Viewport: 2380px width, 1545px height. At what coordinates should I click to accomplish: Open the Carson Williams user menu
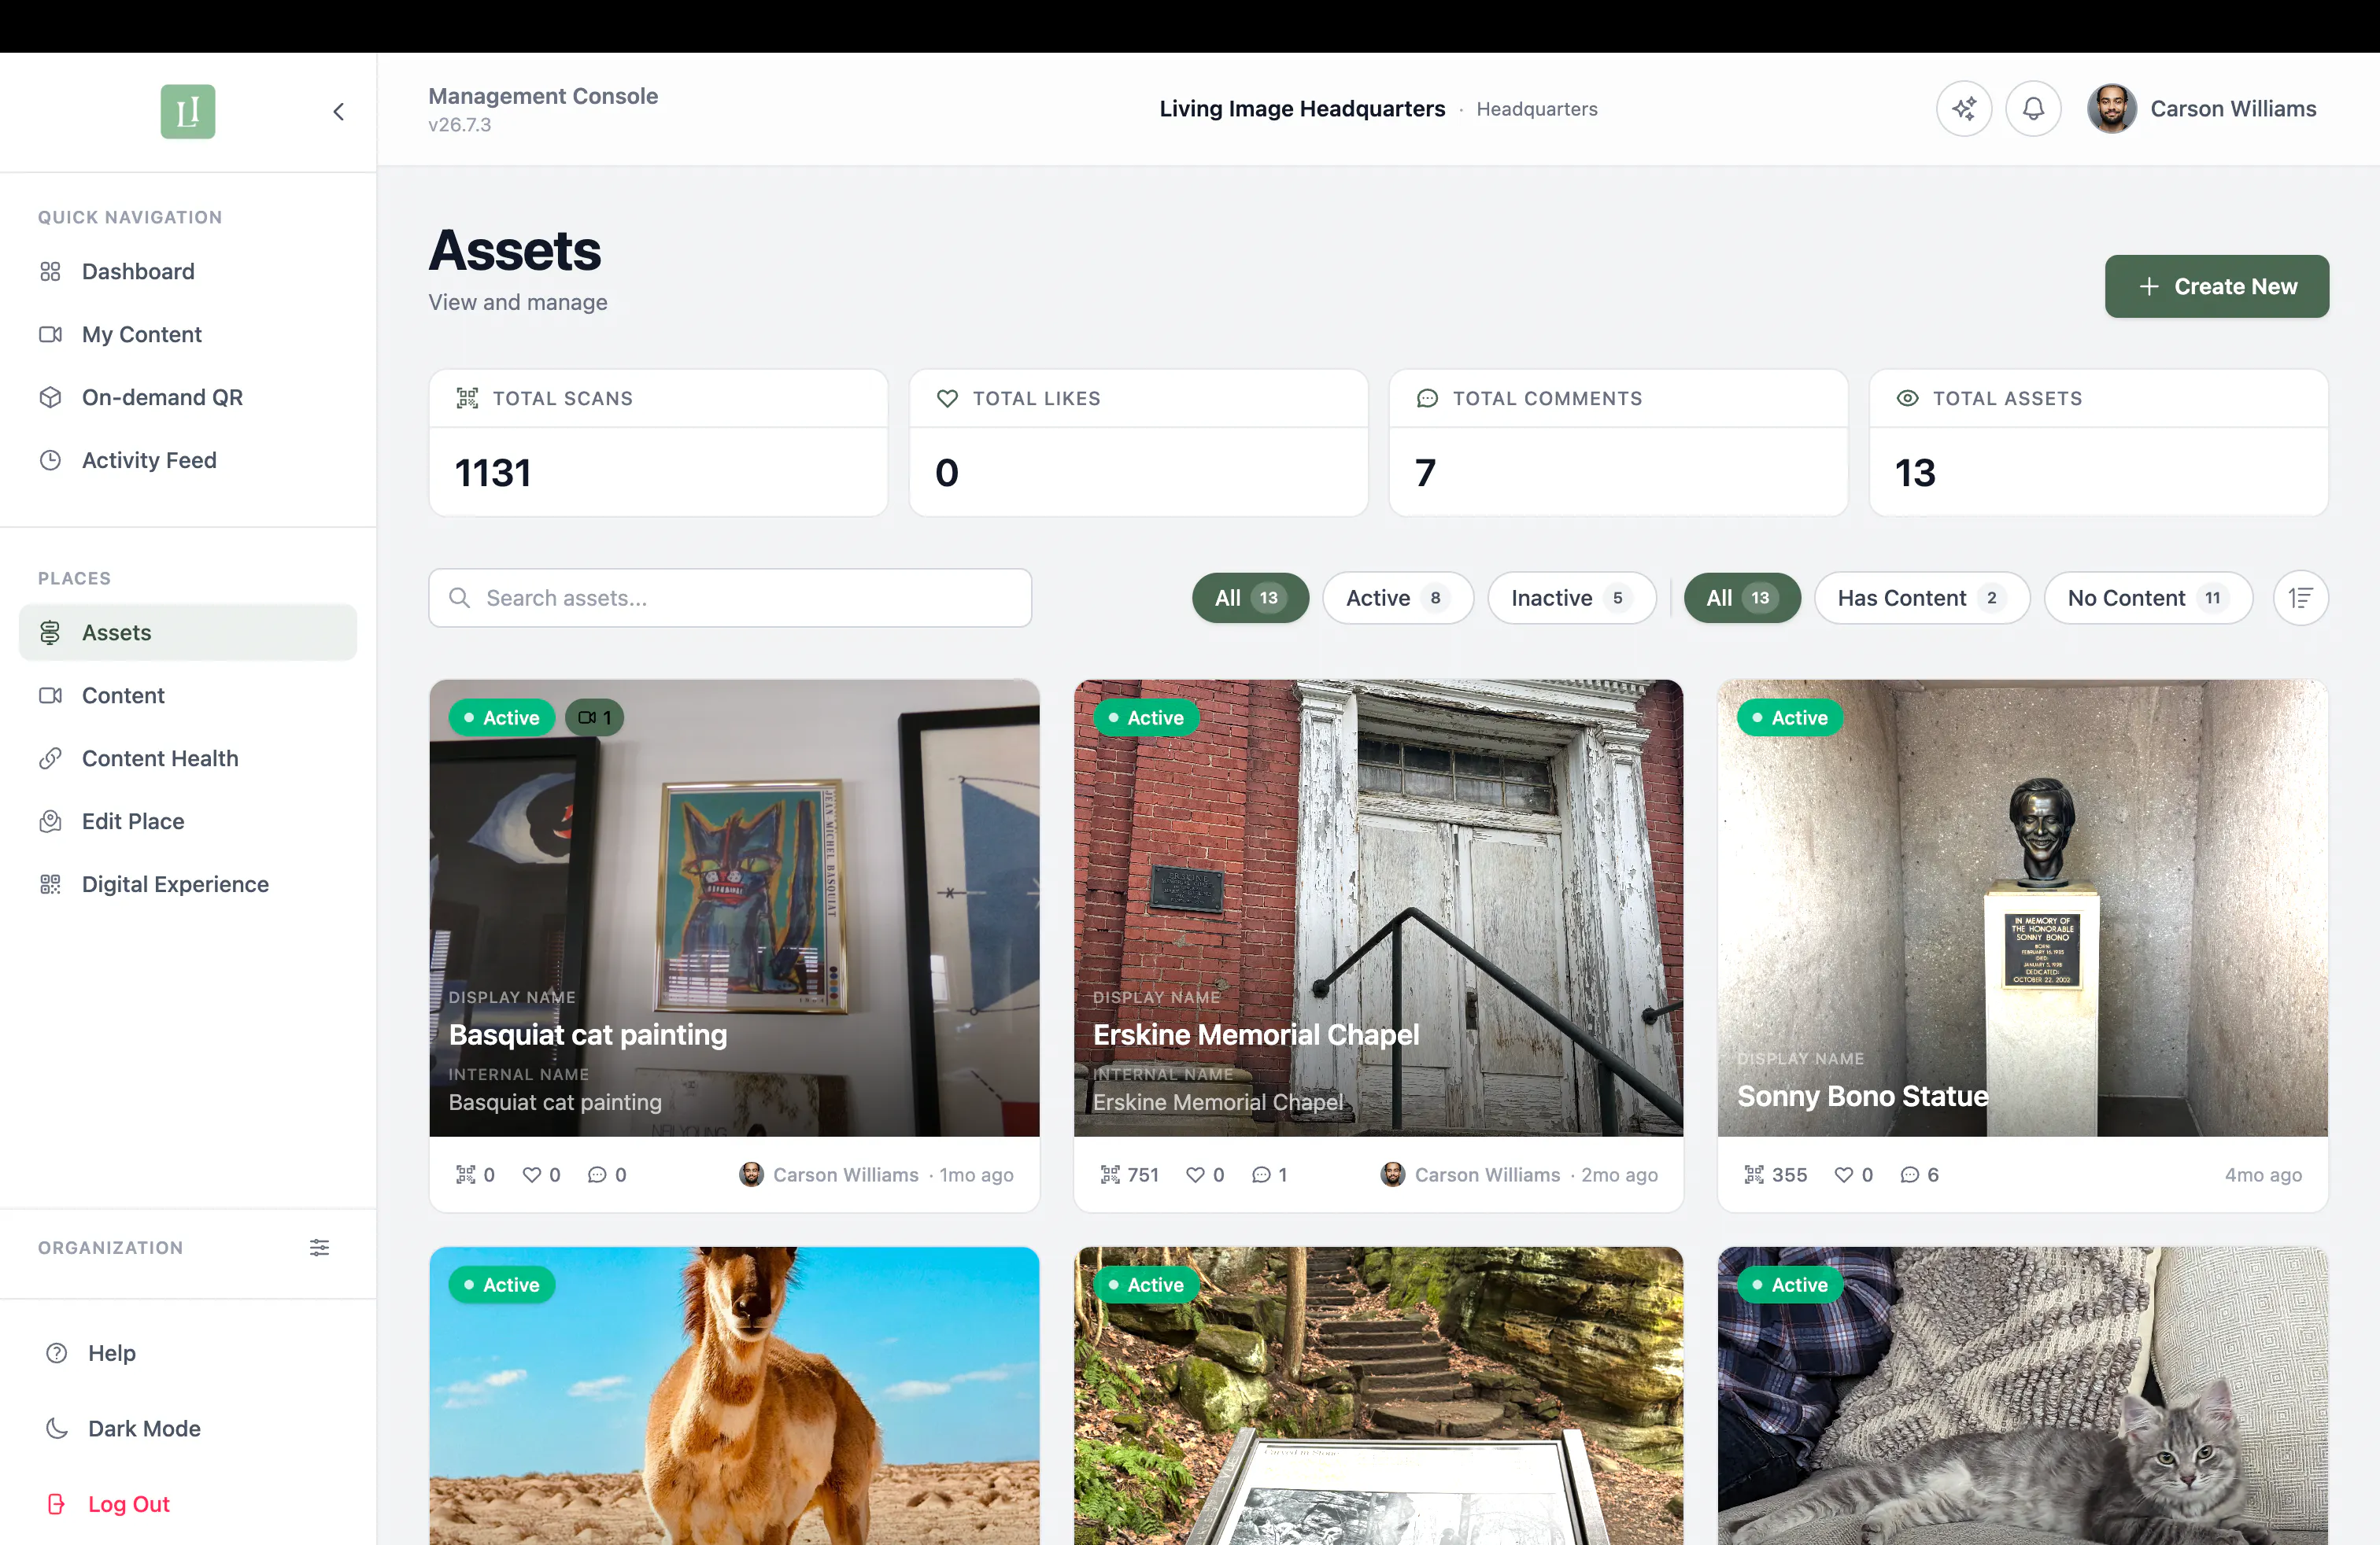pyautogui.click(x=2202, y=109)
